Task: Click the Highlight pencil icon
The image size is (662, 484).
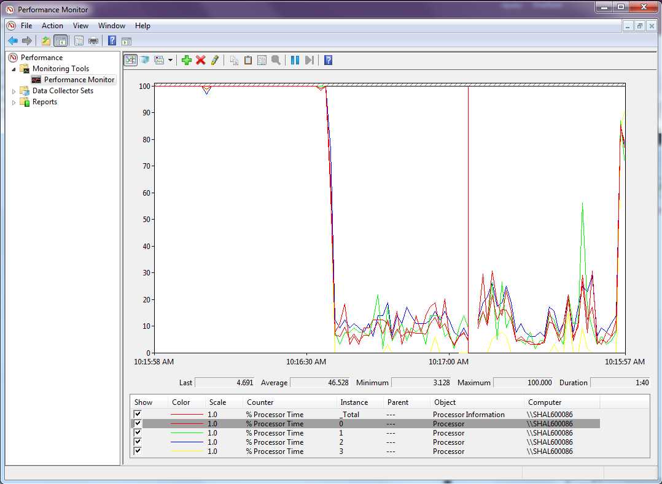Action: [x=214, y=60]
